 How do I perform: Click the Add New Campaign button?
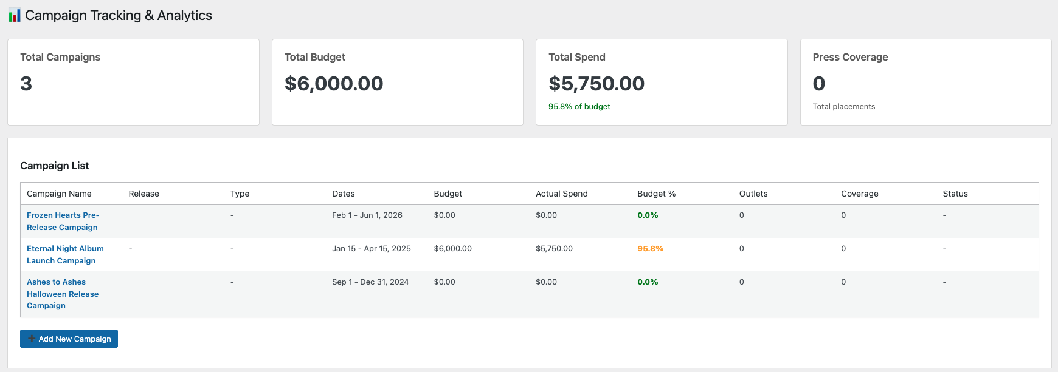pyautogui.click(x=69, y=339)
